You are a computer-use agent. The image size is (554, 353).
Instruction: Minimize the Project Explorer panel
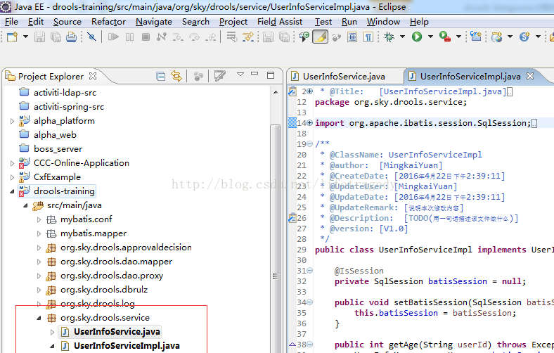pyautogui.click(x=255, y=74)
